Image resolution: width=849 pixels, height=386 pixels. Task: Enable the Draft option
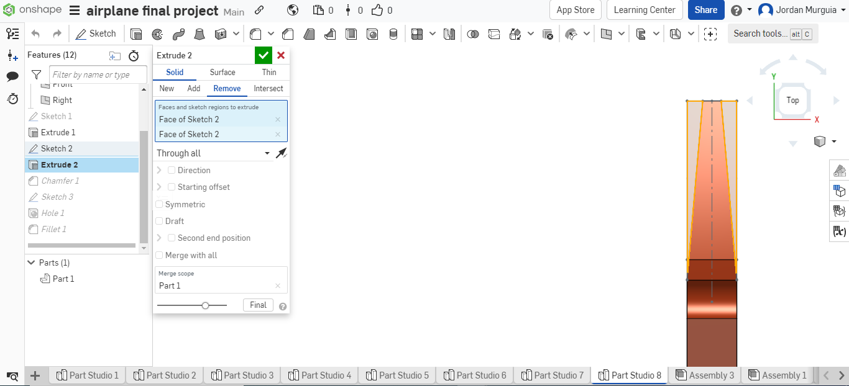tap(159, 221)
